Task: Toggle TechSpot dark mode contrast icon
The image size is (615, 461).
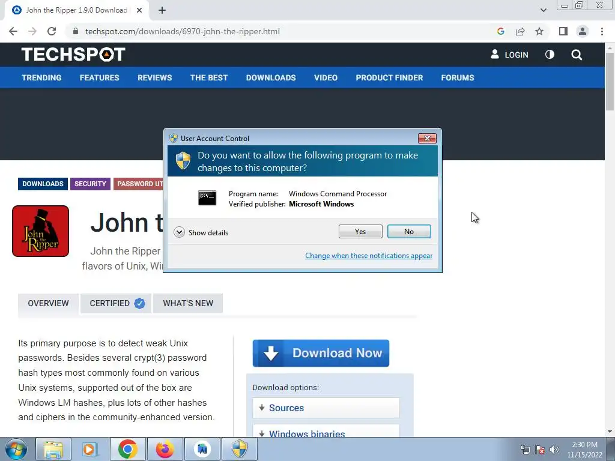Action: (550, 55)
